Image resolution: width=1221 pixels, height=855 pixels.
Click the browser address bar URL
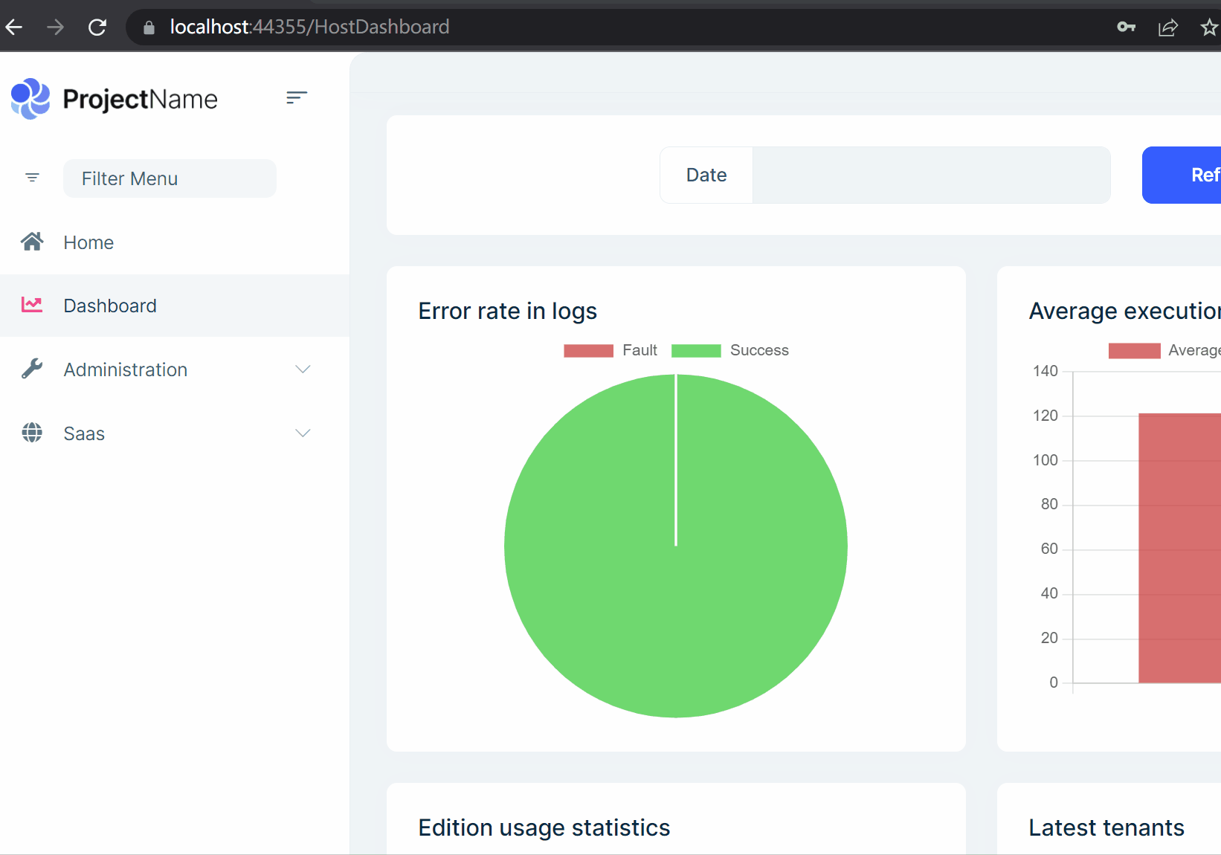pos(309,28)
